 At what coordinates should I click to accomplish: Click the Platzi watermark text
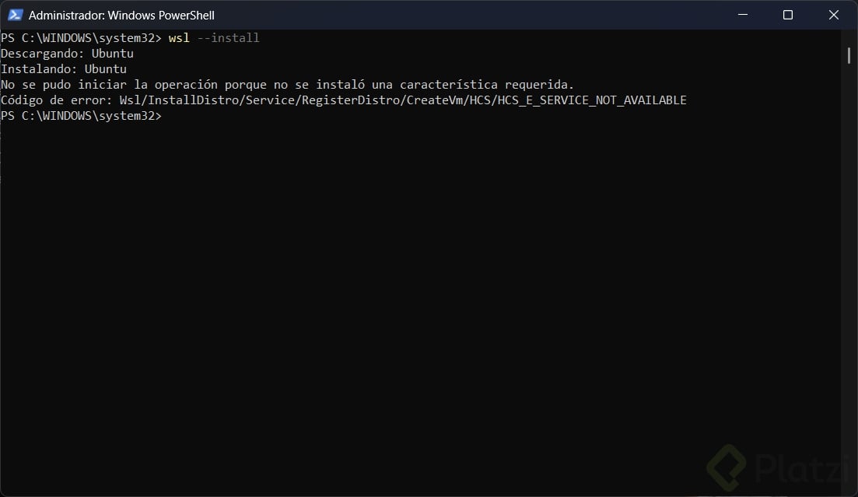tap(800, 469)
